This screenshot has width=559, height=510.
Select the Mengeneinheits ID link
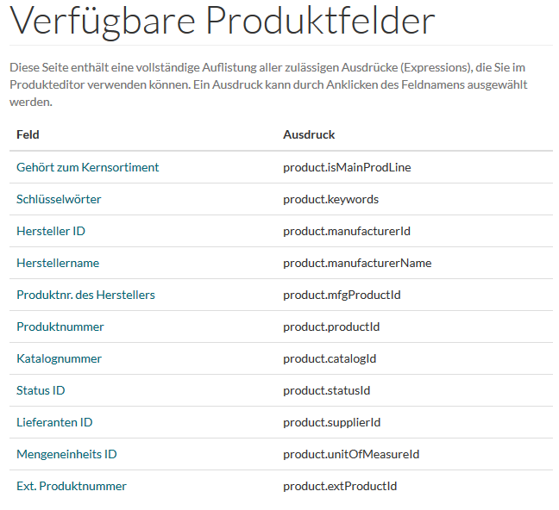pos(66,454)
